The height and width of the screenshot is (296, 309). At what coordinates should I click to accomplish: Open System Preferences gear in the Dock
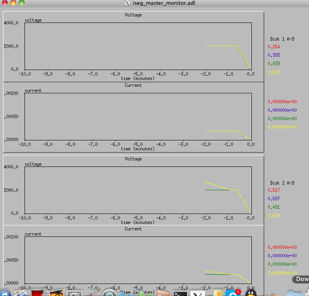tap(74, 293)
